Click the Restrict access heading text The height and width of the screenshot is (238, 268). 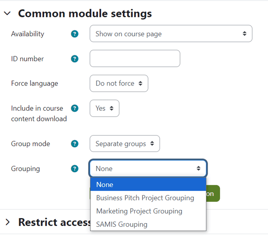tap(54, 222)
